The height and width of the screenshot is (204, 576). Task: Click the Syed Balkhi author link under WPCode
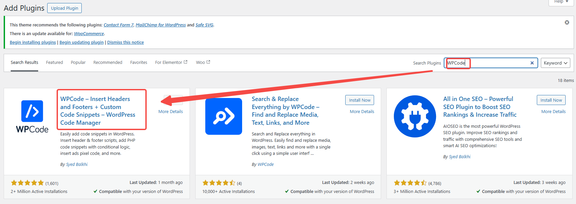point(77,165)
